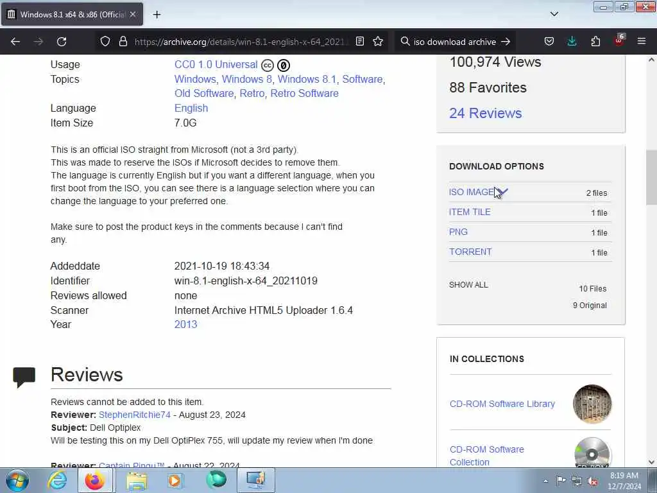
Task: Click the 10 Files count text
Action: pyautogui.click(x=592, y=289)
